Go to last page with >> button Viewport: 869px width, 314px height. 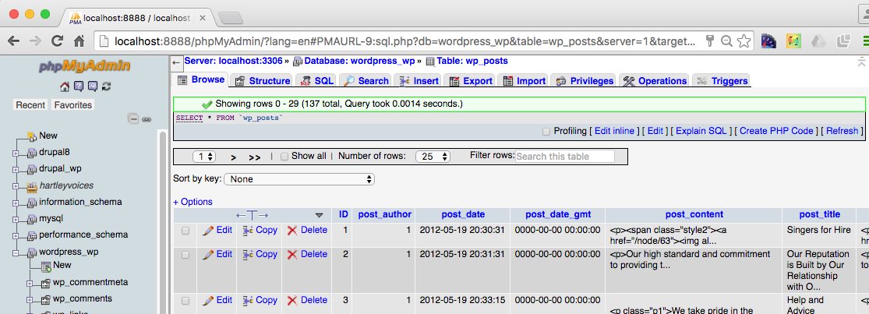[255, 157]
